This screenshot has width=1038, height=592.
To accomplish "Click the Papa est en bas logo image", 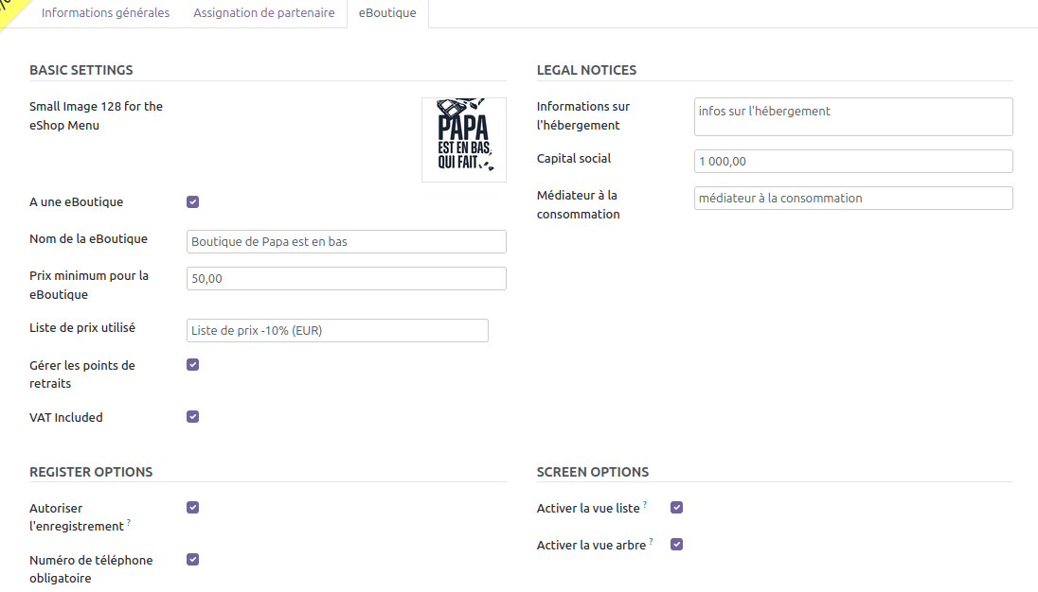I will 463,139.
